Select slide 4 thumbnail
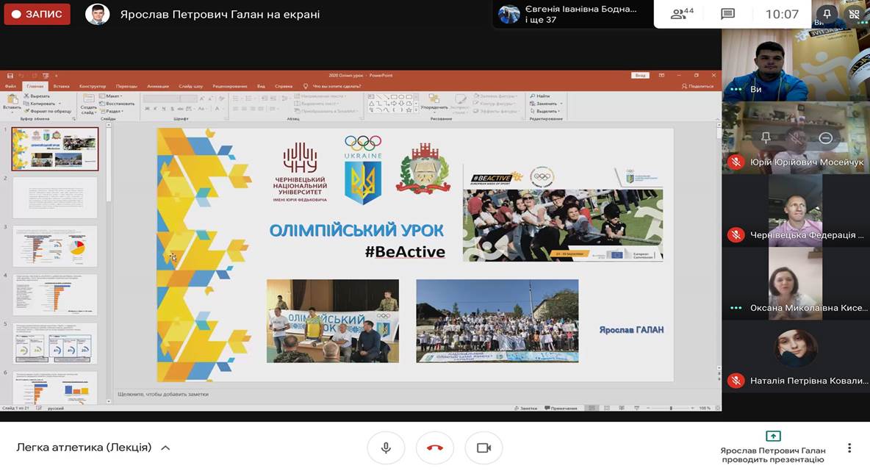Image resolution: width=870 pixels, height=474 pixels. pyautogui.click(x=55, y=295)
